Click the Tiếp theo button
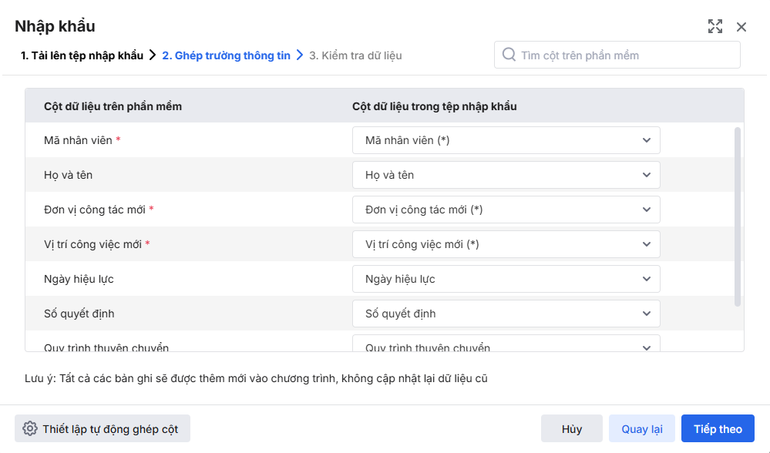 point(718,429)
